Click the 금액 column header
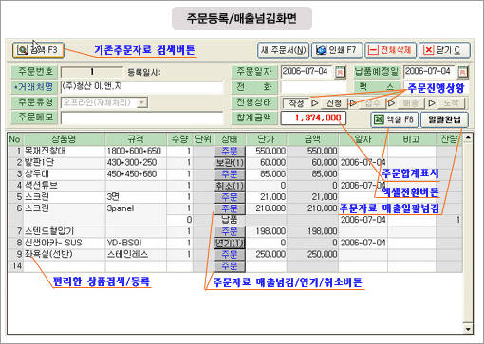The height and width of the screenshot is (344, 484). pos(312,139)
